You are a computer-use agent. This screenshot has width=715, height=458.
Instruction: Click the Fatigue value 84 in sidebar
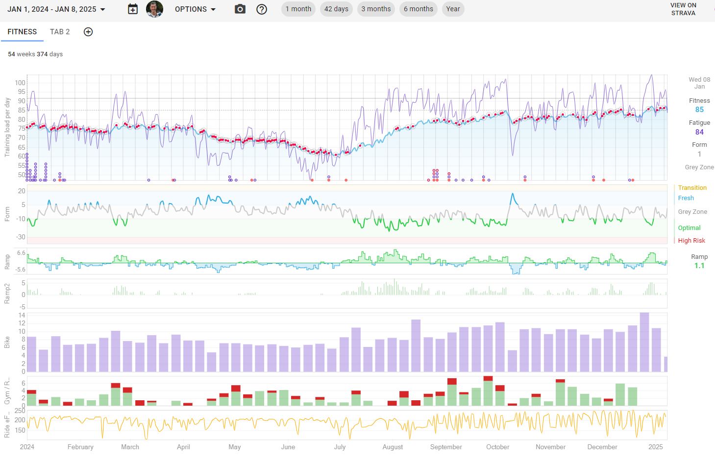coord(699,132)
